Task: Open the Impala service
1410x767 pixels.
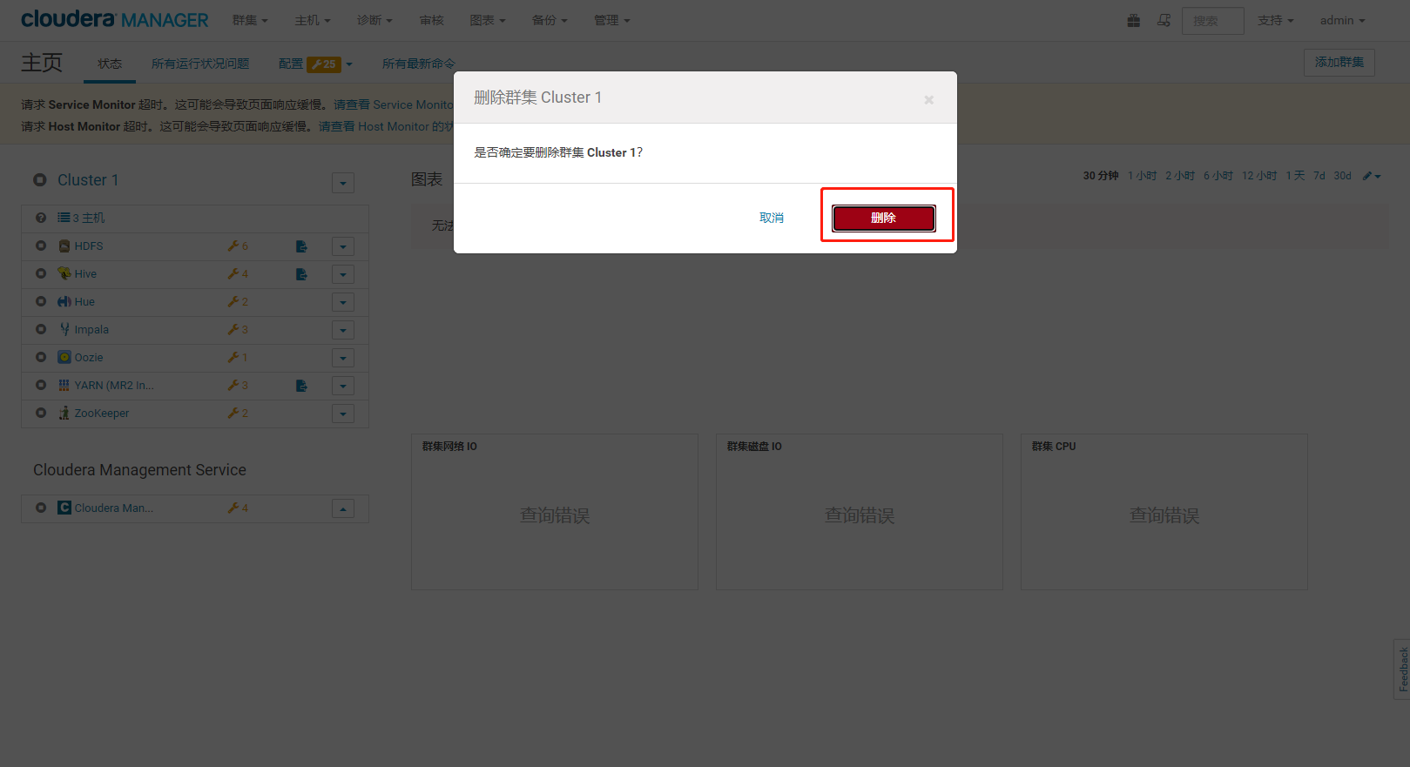Action: [91, 330]
